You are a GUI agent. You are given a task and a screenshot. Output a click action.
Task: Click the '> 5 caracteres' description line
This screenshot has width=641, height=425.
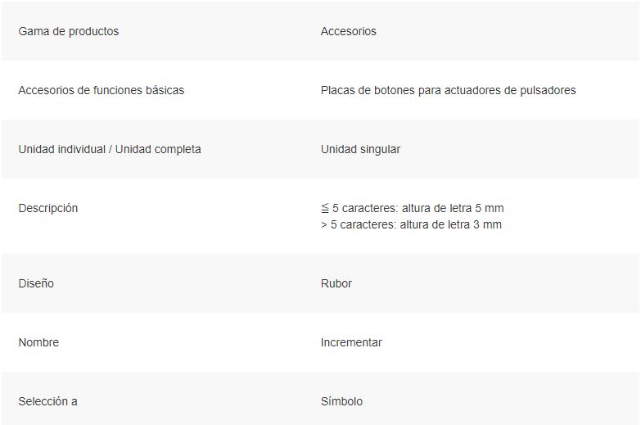click(411, 224)
